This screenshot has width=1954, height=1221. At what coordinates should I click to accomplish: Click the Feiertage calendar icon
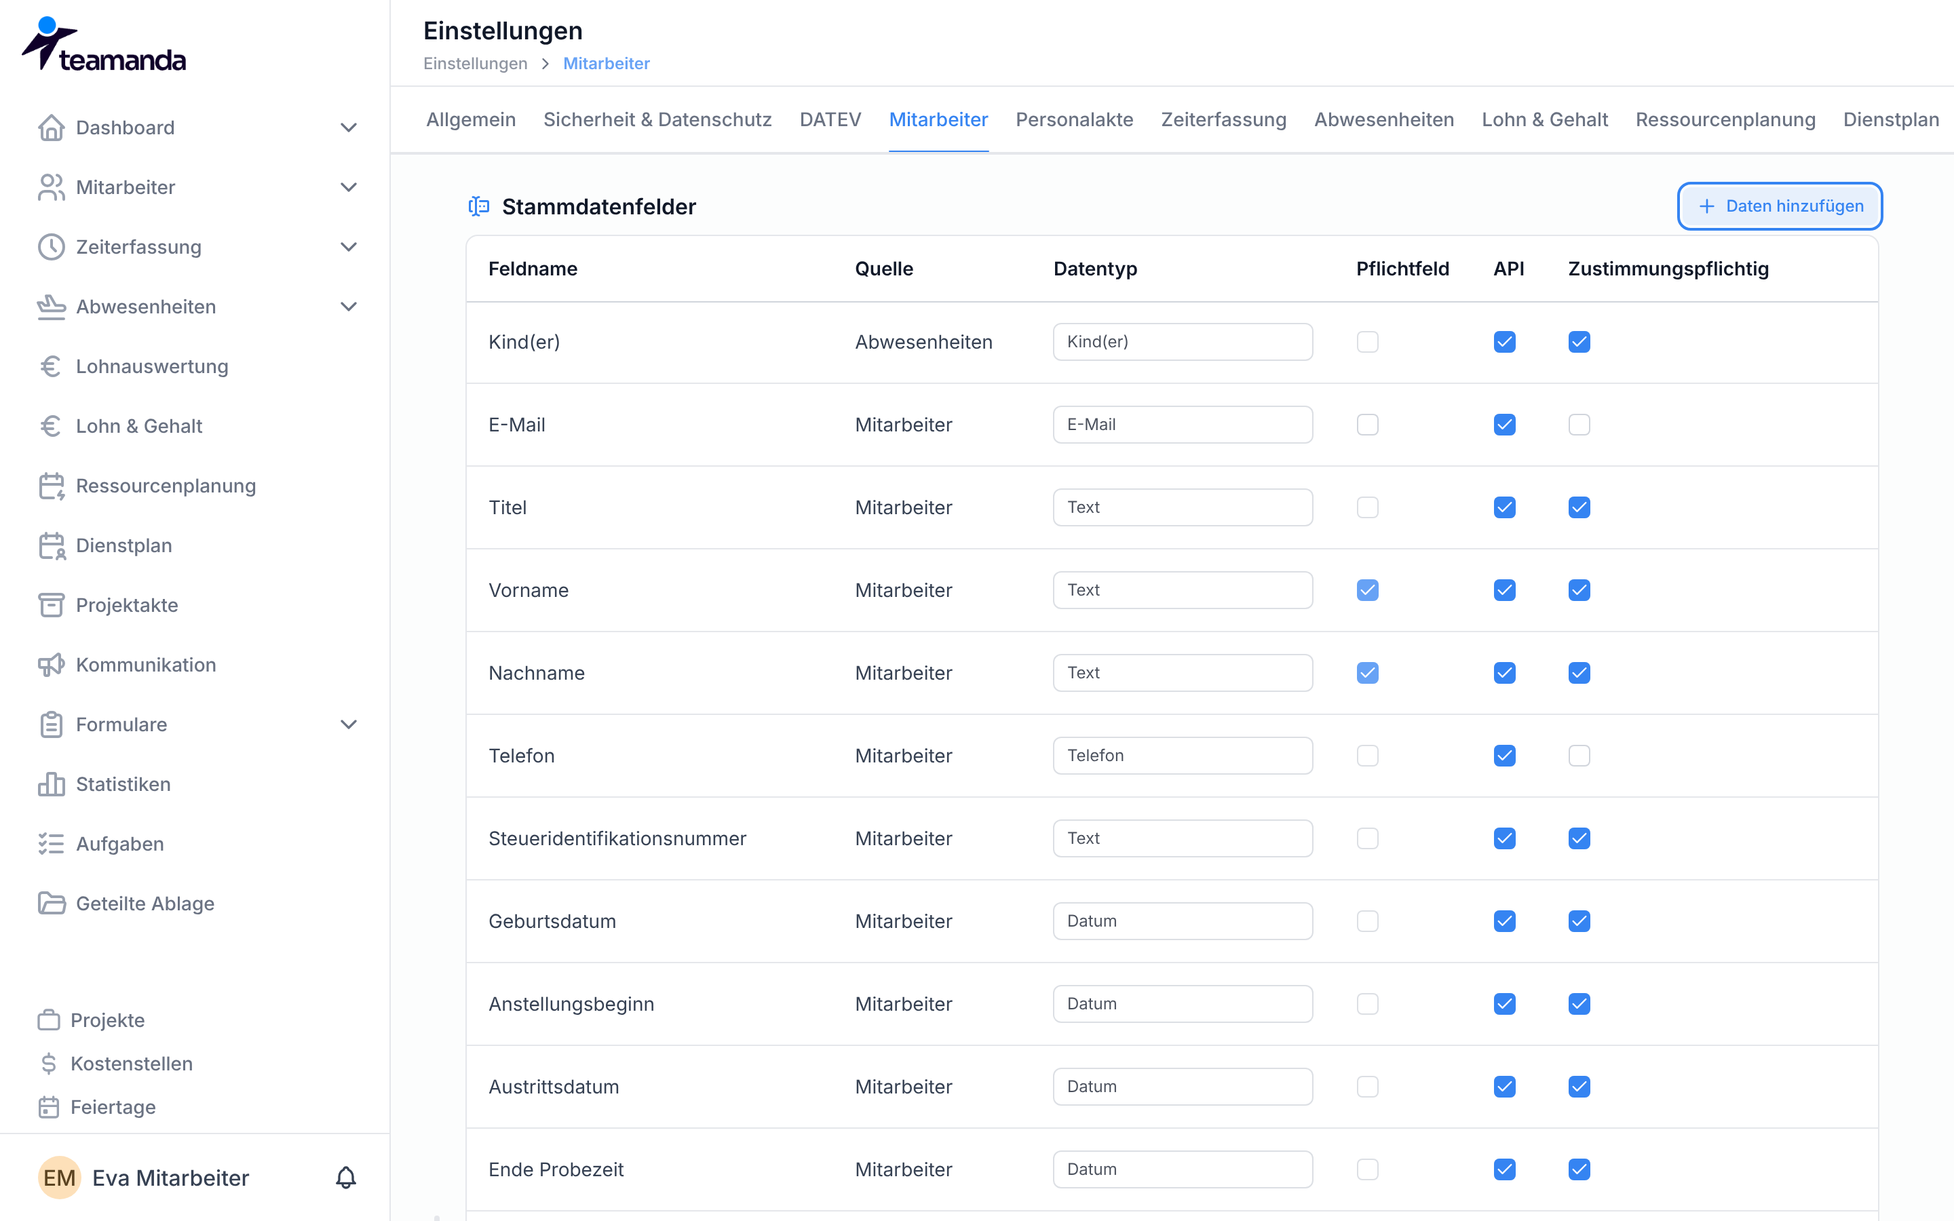tap(50, 1107)
